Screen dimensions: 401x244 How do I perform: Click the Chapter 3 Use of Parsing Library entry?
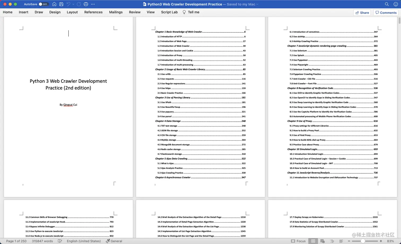(x=200, y=98)
